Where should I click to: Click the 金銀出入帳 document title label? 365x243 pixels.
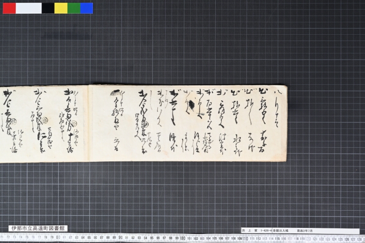pyautogui.click(x=281, y=231)
